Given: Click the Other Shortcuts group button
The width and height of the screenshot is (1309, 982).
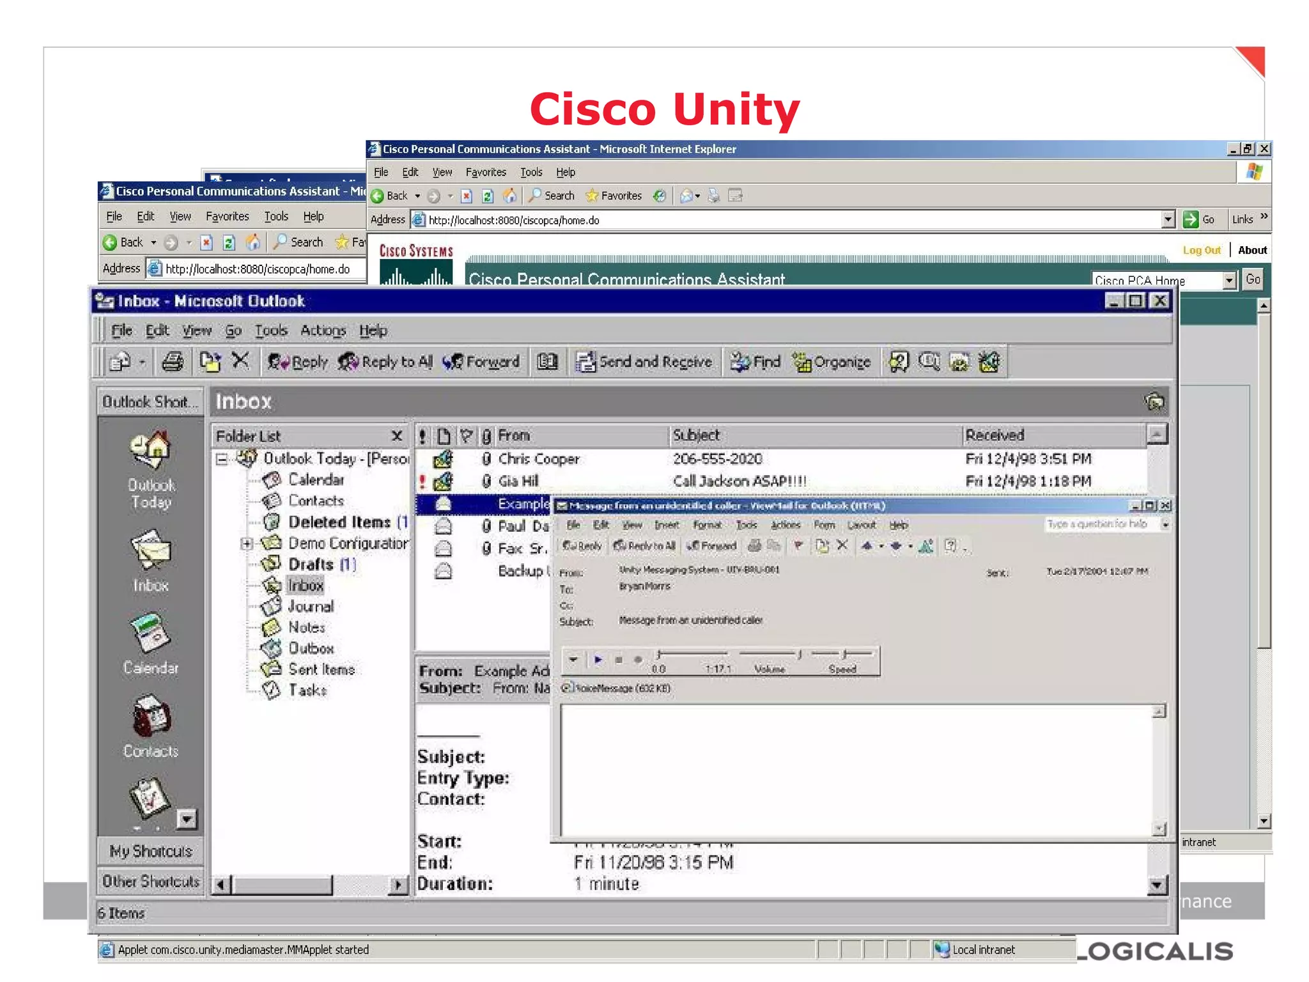Looking at the screenshot, I should click(151, 881).
